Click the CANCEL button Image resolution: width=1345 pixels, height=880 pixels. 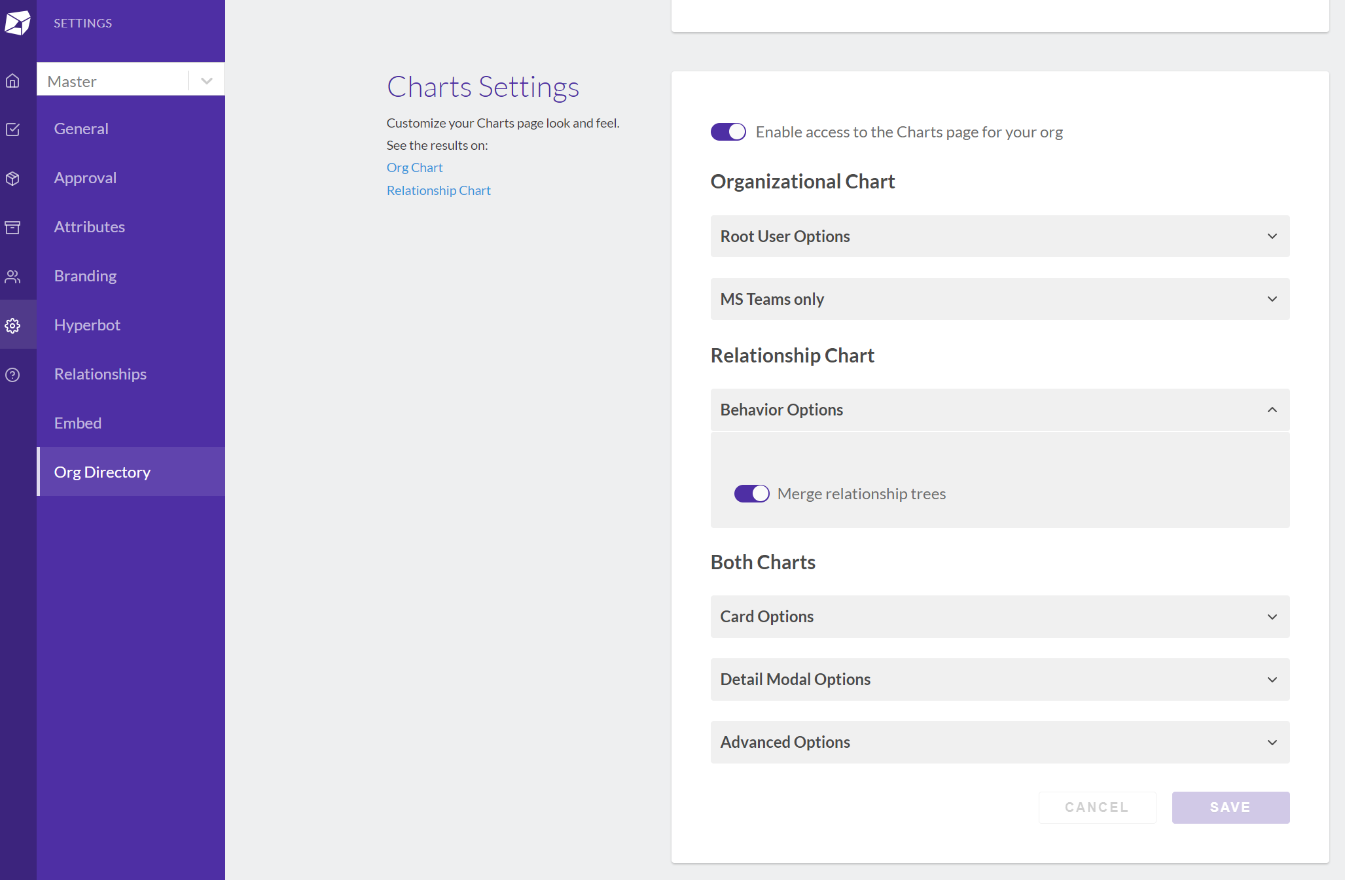point(1097,807)
